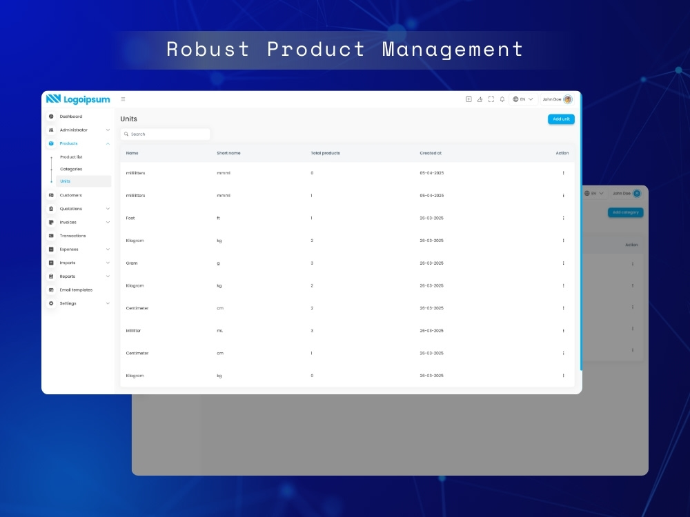Click the Total products column header
This screenshot has width=690, height=517.
(x=325, y=153)
